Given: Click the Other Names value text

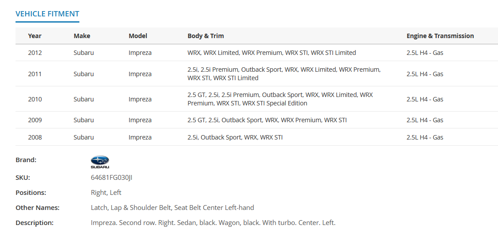Looking at the screenshot, I should pyautogui.click(x=173, y=208).
